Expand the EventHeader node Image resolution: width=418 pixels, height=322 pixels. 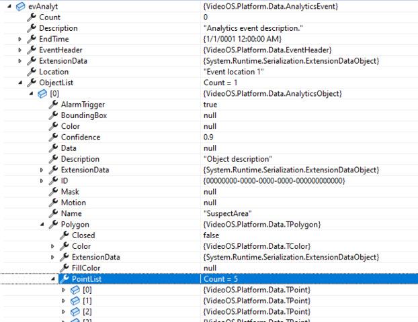coord(19,50)
